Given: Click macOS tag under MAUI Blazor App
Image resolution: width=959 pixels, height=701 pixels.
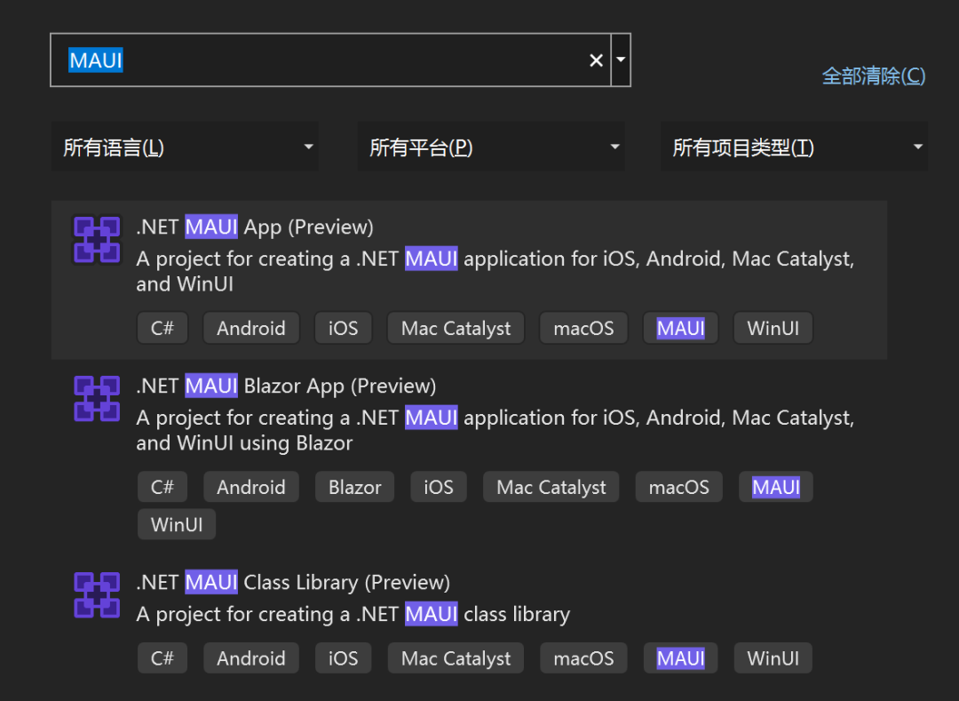Looking at the screenshot, I should tap(679, 488).
